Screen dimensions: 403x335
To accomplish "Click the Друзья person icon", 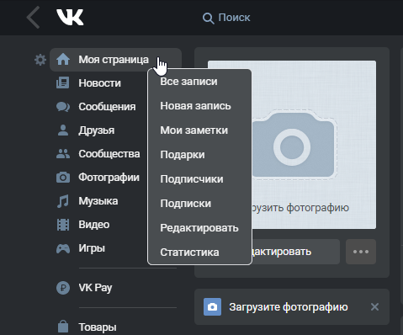I will 63,130.
